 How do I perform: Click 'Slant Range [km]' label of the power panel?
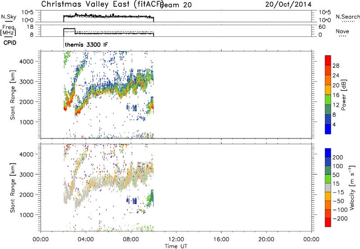(13, 95)
